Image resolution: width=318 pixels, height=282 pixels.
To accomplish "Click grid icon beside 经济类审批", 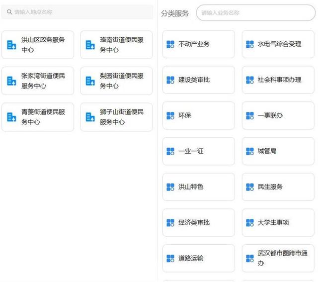I will pyautogui.click(x=170, y=223).
